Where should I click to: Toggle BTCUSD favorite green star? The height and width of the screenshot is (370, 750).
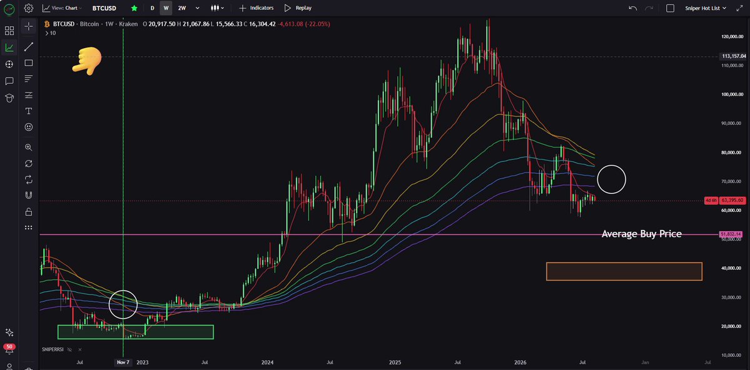[x=134, y=8]
